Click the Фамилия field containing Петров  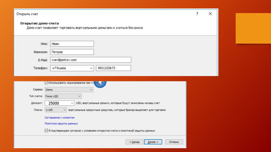click(x=72, y=52)
